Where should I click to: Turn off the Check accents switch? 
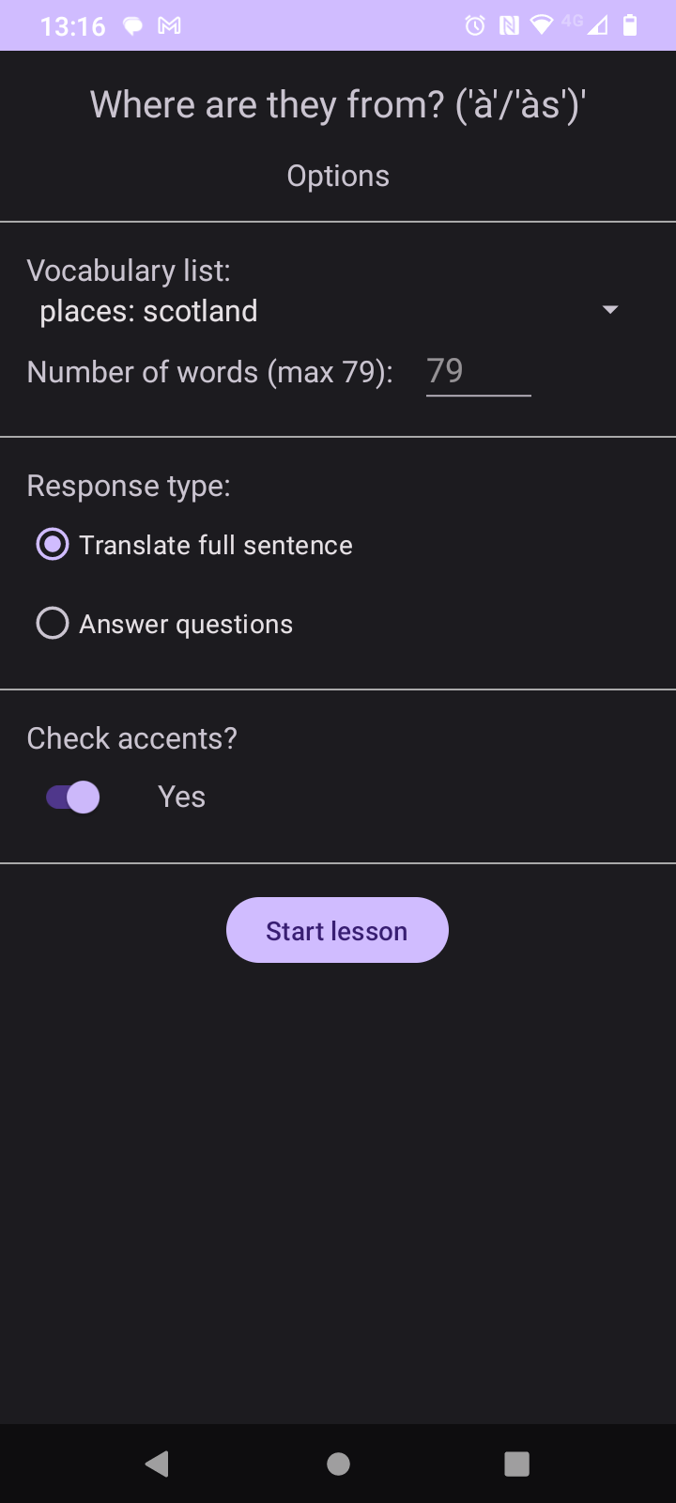tap(73, 798)
